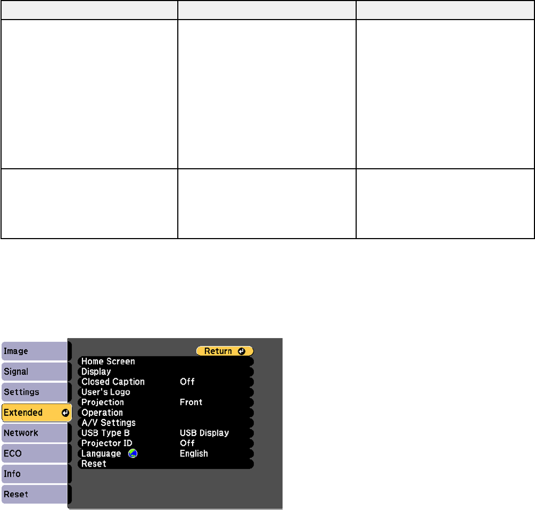
Task: Choose Reset at bottom of Extended list
Action: [166, 463]
